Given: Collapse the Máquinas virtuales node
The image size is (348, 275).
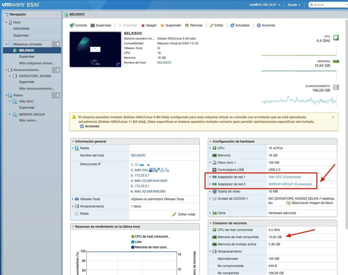Looking at the screenshot, I should [6, 44].
